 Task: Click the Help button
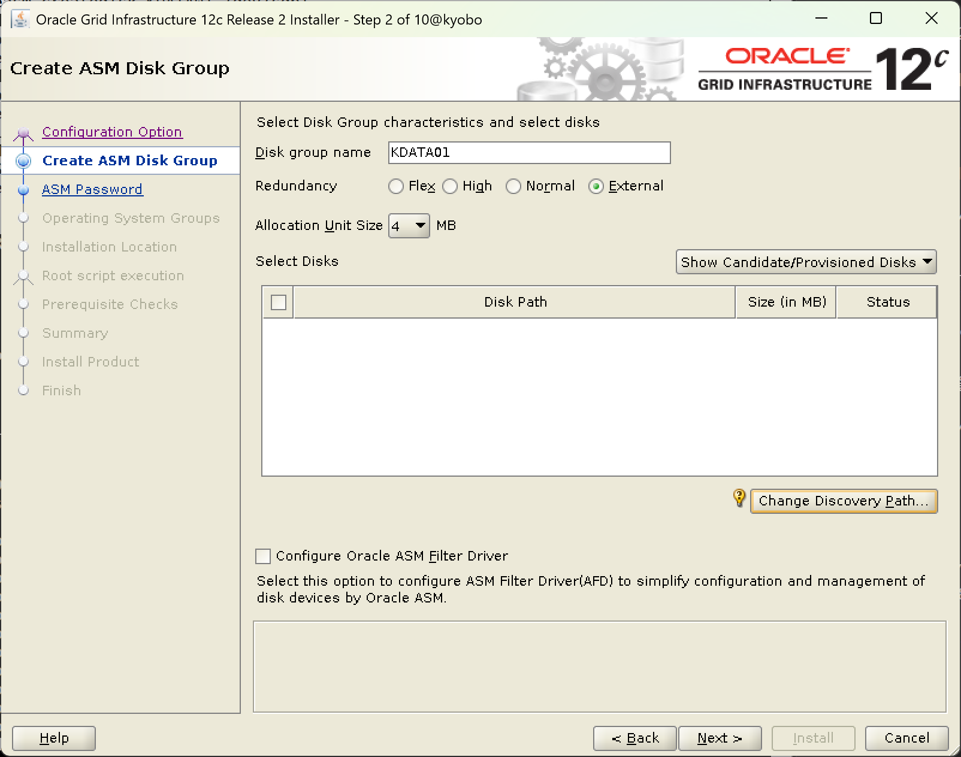(x=54, y=738)
